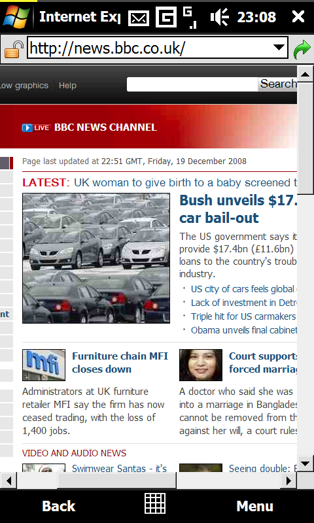Tap the envelope message notification icon
Screen dimensions: 314x523
(x=139, y=18)
